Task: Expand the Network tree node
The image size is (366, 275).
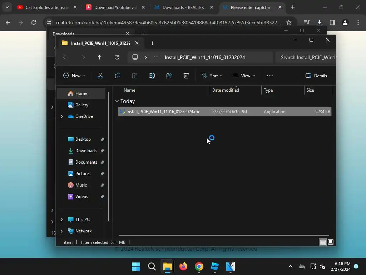Action: pyautogui.click(x=61, y=231)
